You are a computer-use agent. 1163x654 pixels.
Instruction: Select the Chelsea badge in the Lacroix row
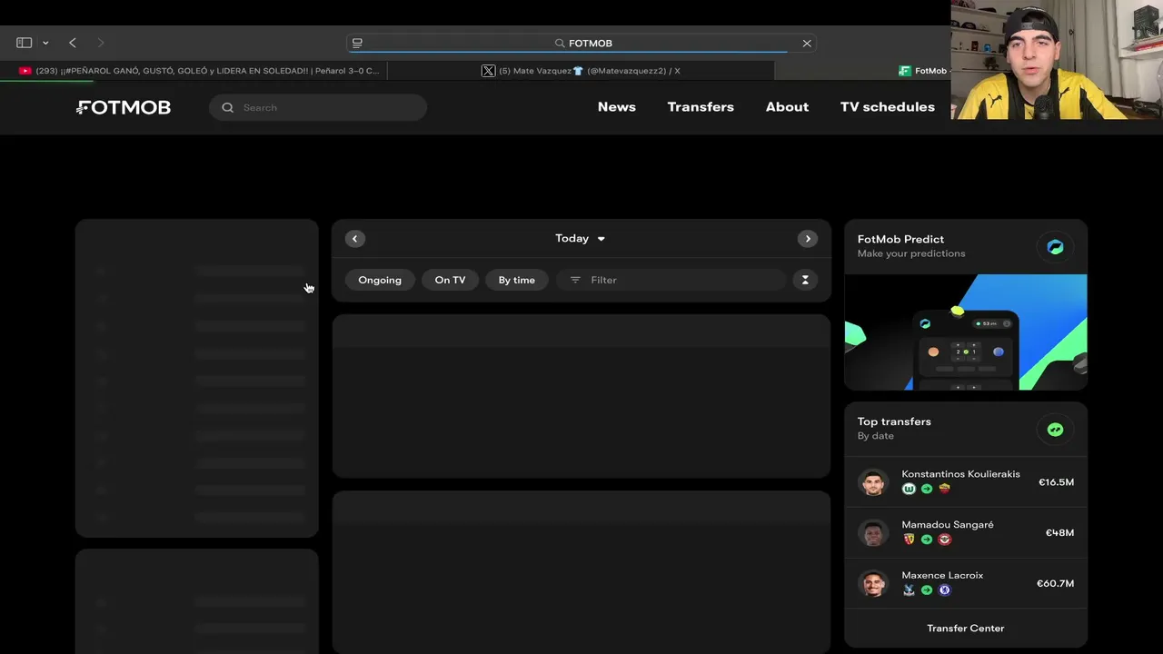(945, 590)
